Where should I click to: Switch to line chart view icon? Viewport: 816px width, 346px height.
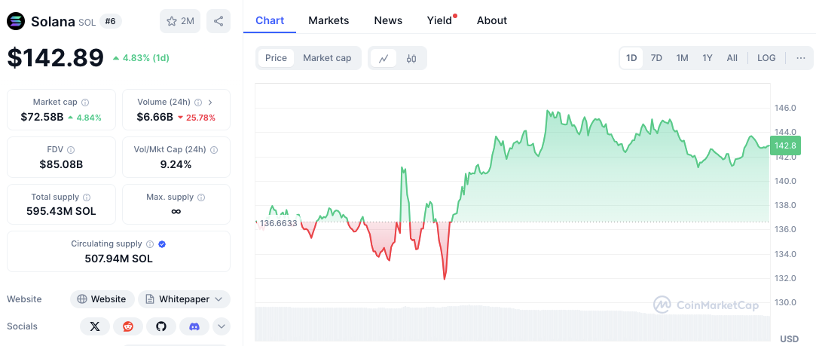[x=384, y=58]
